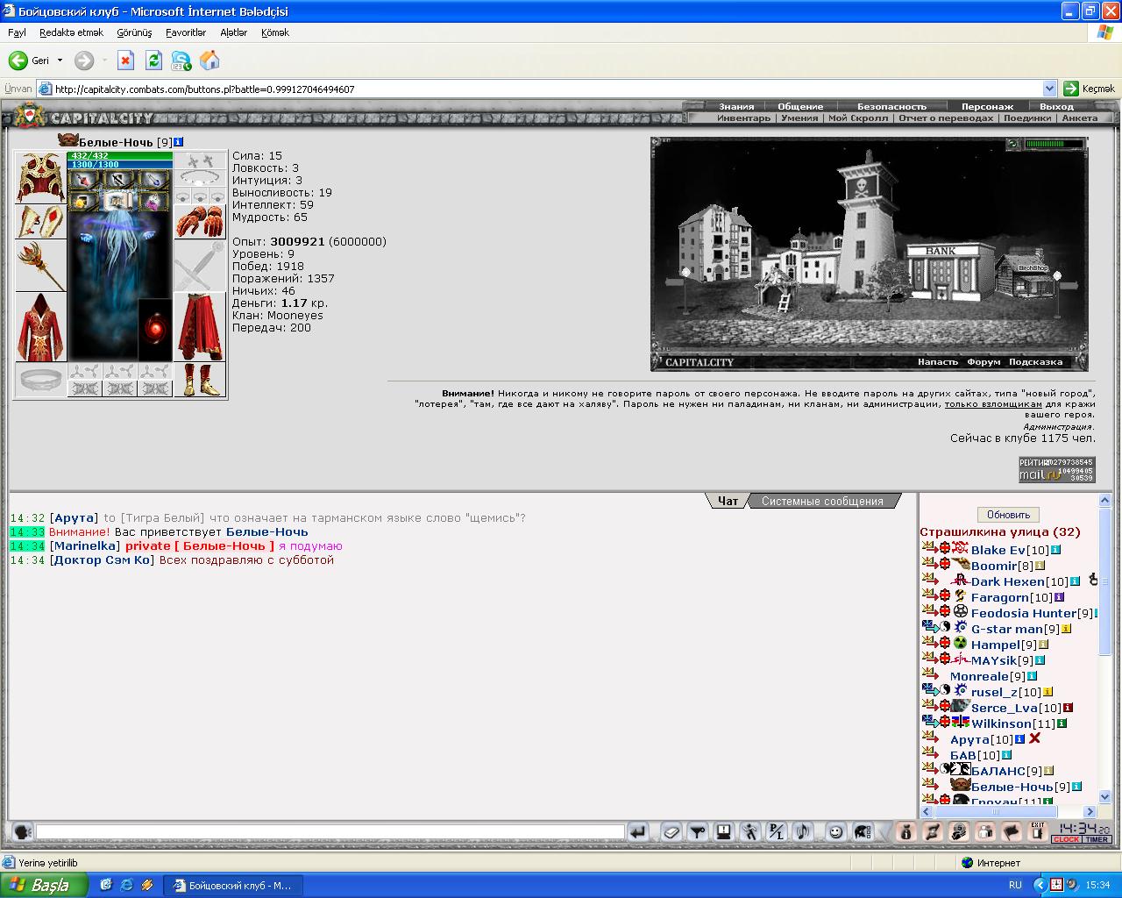The height and width of the screenshot is (898, 1122).
Task: Click the empty crossed-swords weapon slot
Action: 199,266
